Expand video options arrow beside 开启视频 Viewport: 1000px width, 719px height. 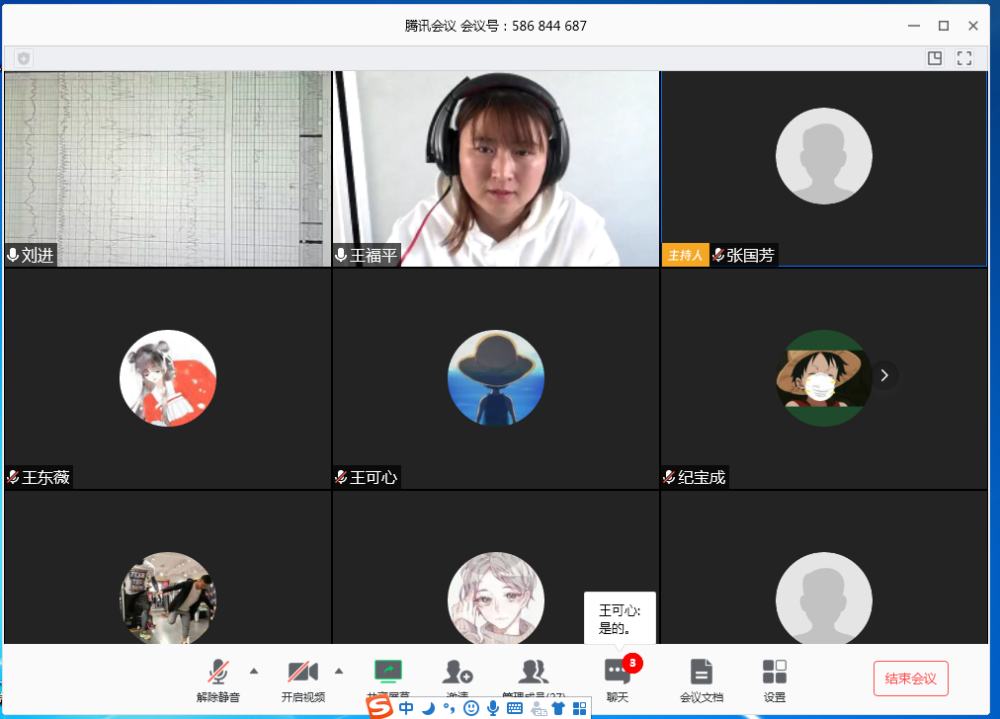pos(339,671)
